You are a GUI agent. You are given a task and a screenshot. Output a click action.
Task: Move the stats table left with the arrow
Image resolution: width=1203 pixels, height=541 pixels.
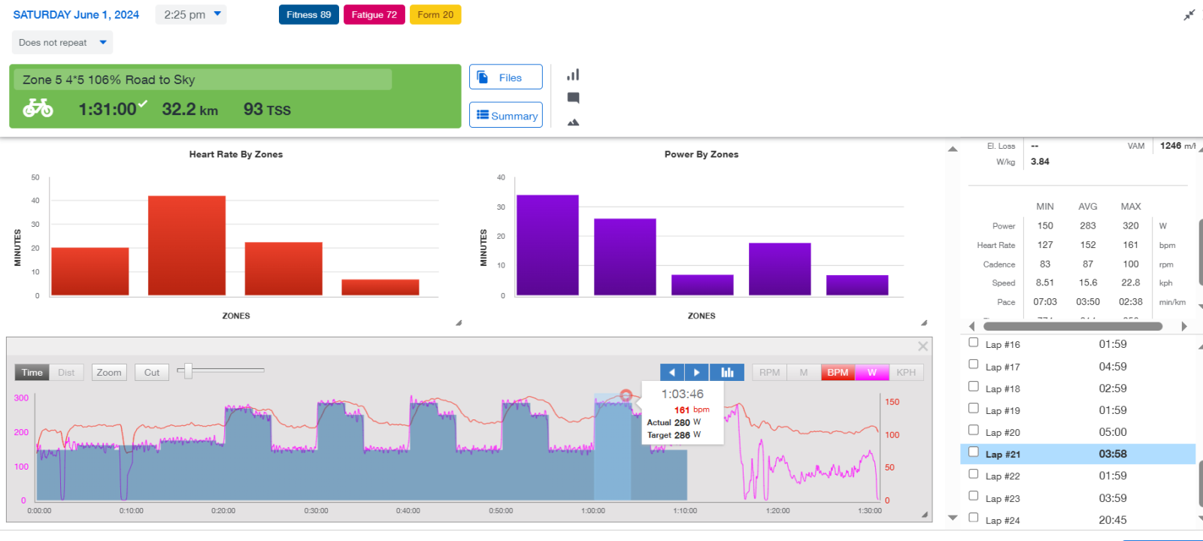971,326
